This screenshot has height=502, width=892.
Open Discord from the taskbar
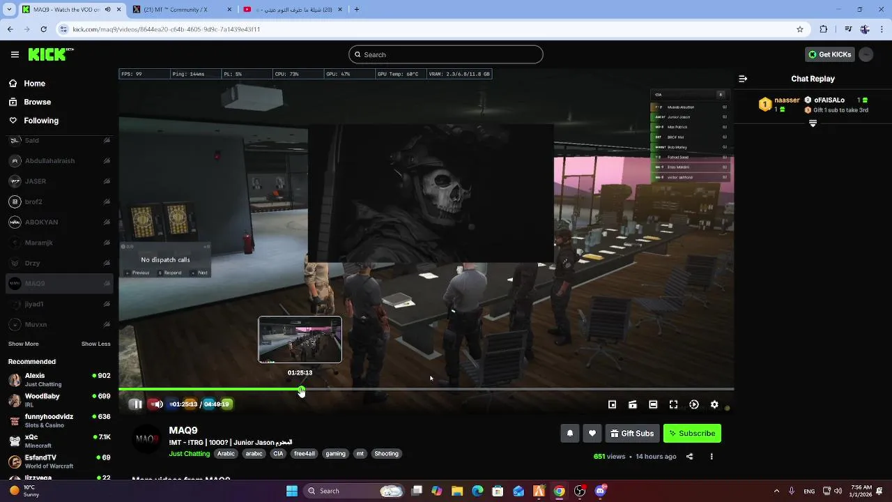coord(600,491)
